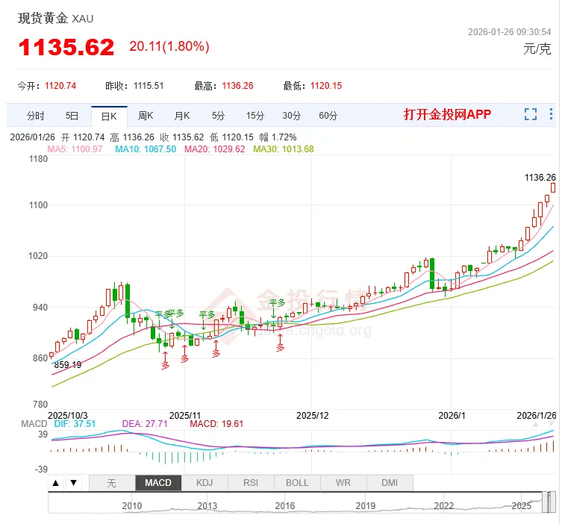The height and width of the screenshot is (524, 562).
Task: Select the 15分 interval tab
Action: coord(255,116)
